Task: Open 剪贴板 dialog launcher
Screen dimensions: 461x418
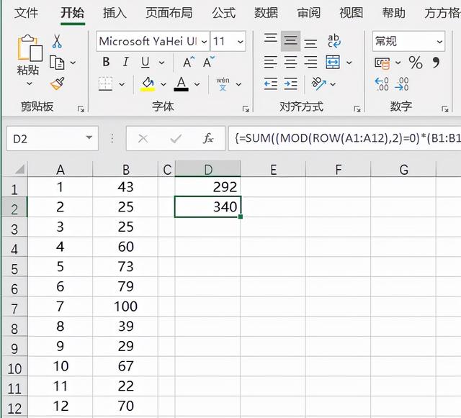Action: click(81, 109)
